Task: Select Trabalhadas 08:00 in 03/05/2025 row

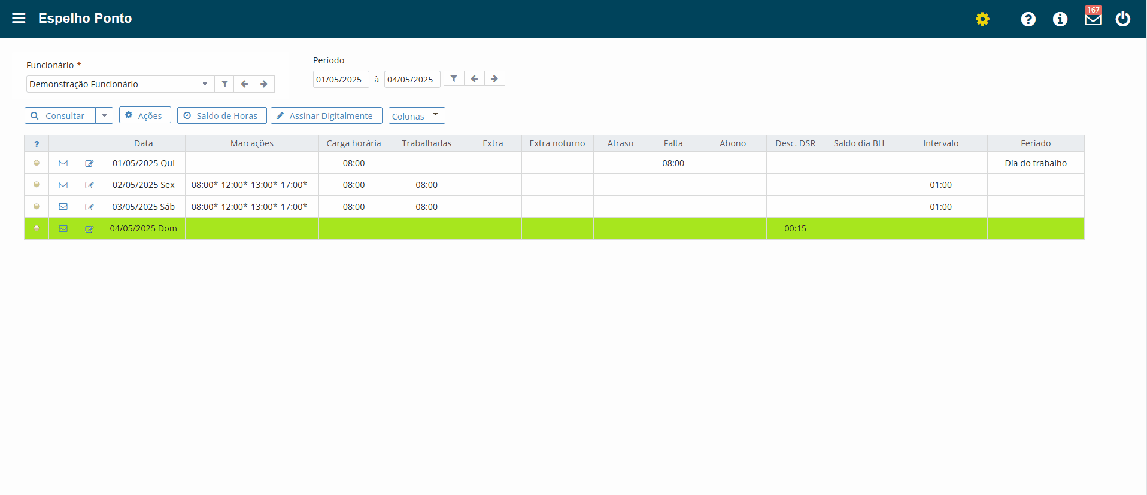Action: [x=427, y=207]
